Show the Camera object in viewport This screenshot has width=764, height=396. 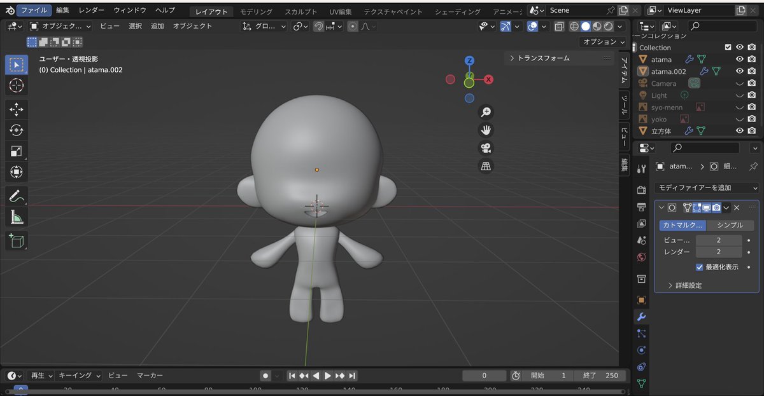740,83
